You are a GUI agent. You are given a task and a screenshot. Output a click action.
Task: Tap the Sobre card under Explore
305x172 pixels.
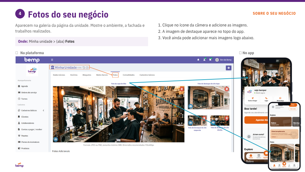281,121
